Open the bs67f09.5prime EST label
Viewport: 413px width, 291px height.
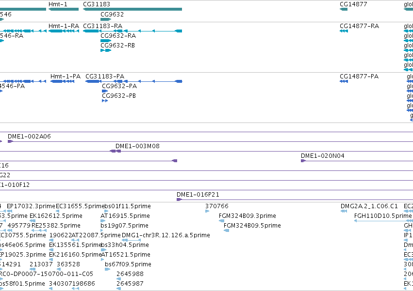[128, 264]
